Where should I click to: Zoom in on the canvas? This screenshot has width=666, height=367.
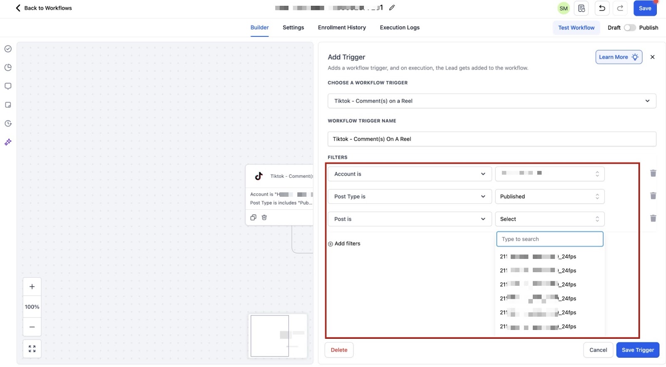(x=32, y=287)
